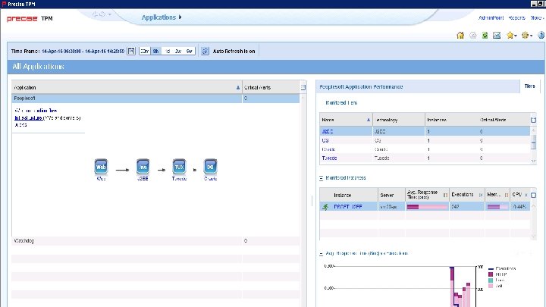Select the Tiers tab
The width and height of the screenshot is (546, 307).
pyautogui.click(x=529, y=86)
